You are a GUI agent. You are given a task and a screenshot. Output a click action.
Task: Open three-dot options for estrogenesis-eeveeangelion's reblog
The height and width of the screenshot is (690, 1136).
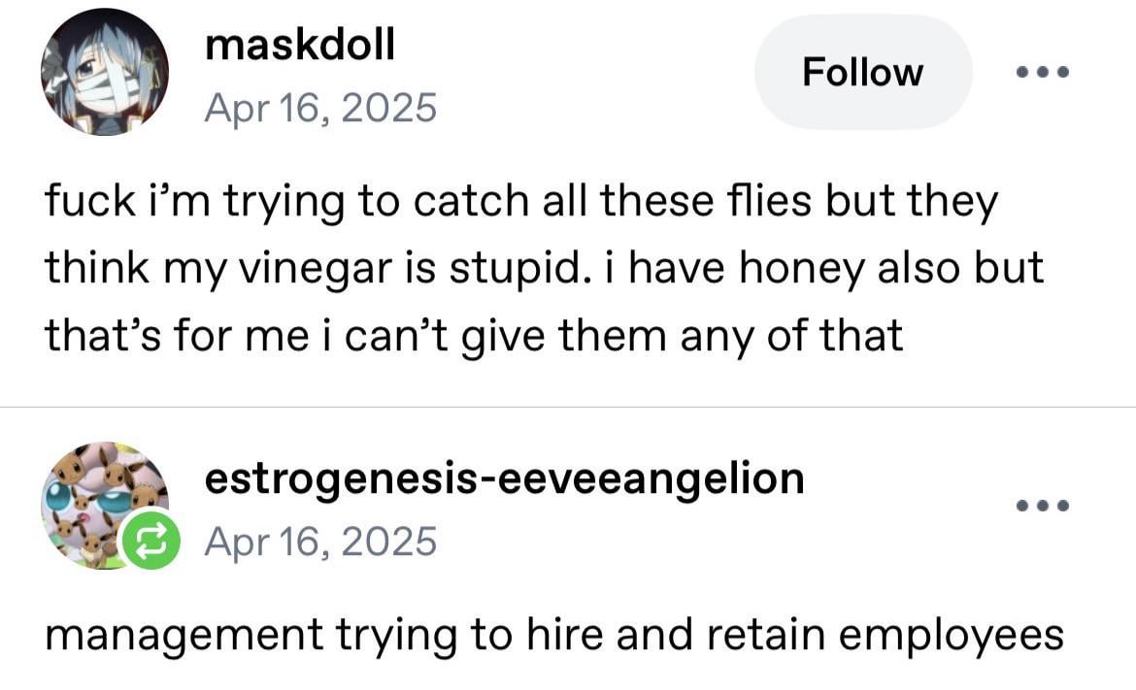[1042, 506]
